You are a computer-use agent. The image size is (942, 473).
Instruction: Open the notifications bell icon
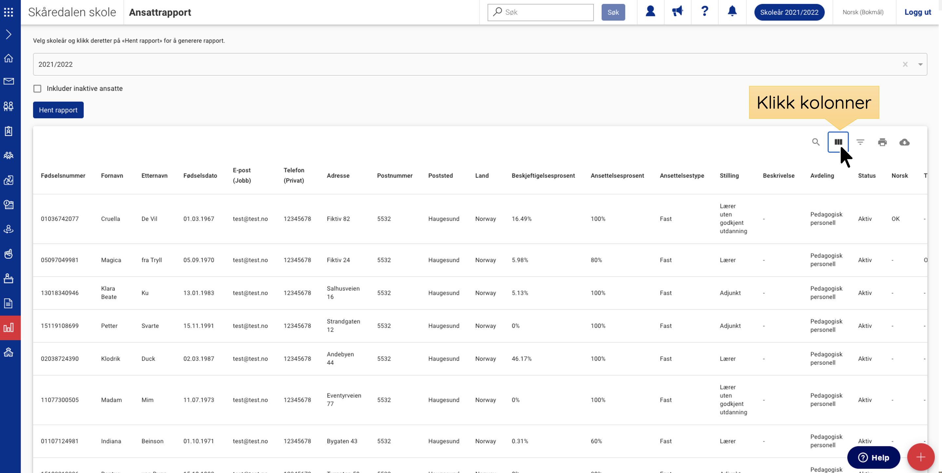(x=732, y=11)
